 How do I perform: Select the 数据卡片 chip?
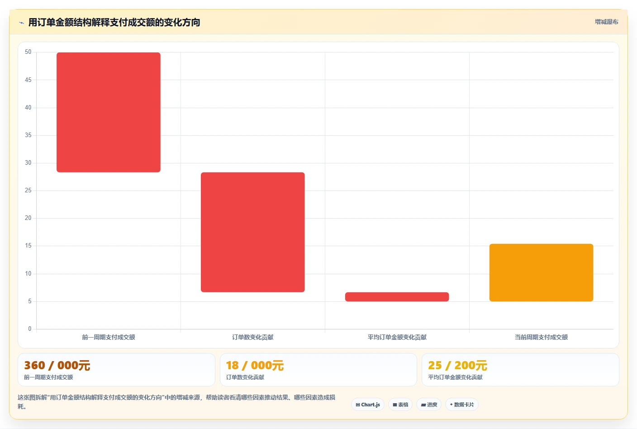tap(462, 405)
